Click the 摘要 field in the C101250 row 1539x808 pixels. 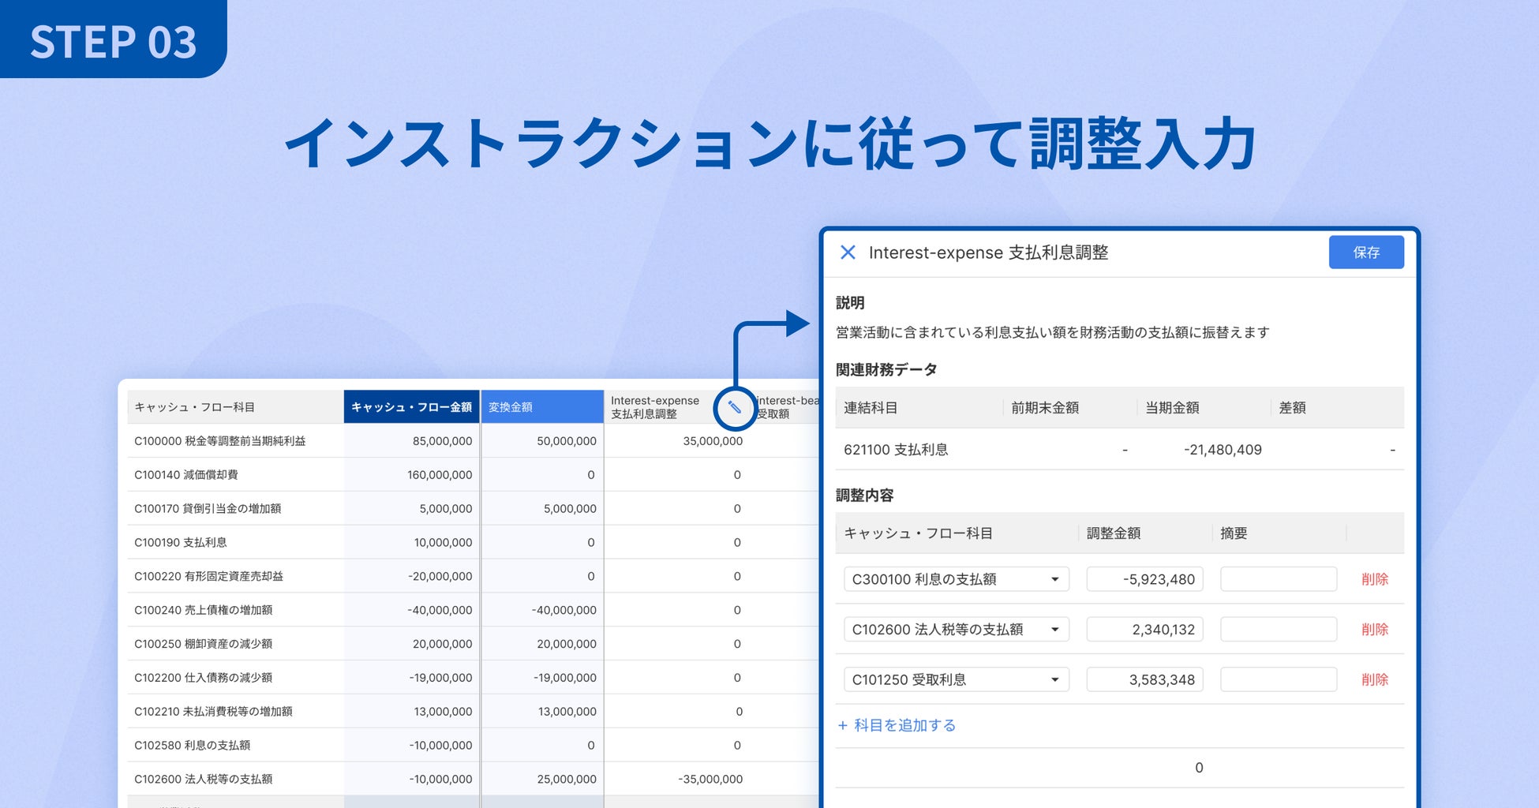(1279, 679)
